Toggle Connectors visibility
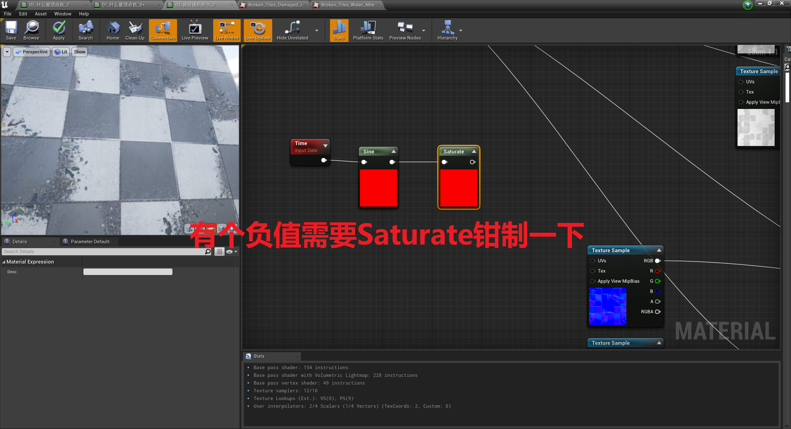This screenshot has width=791, height=429. pyautogui.click(x=163, y=30)
